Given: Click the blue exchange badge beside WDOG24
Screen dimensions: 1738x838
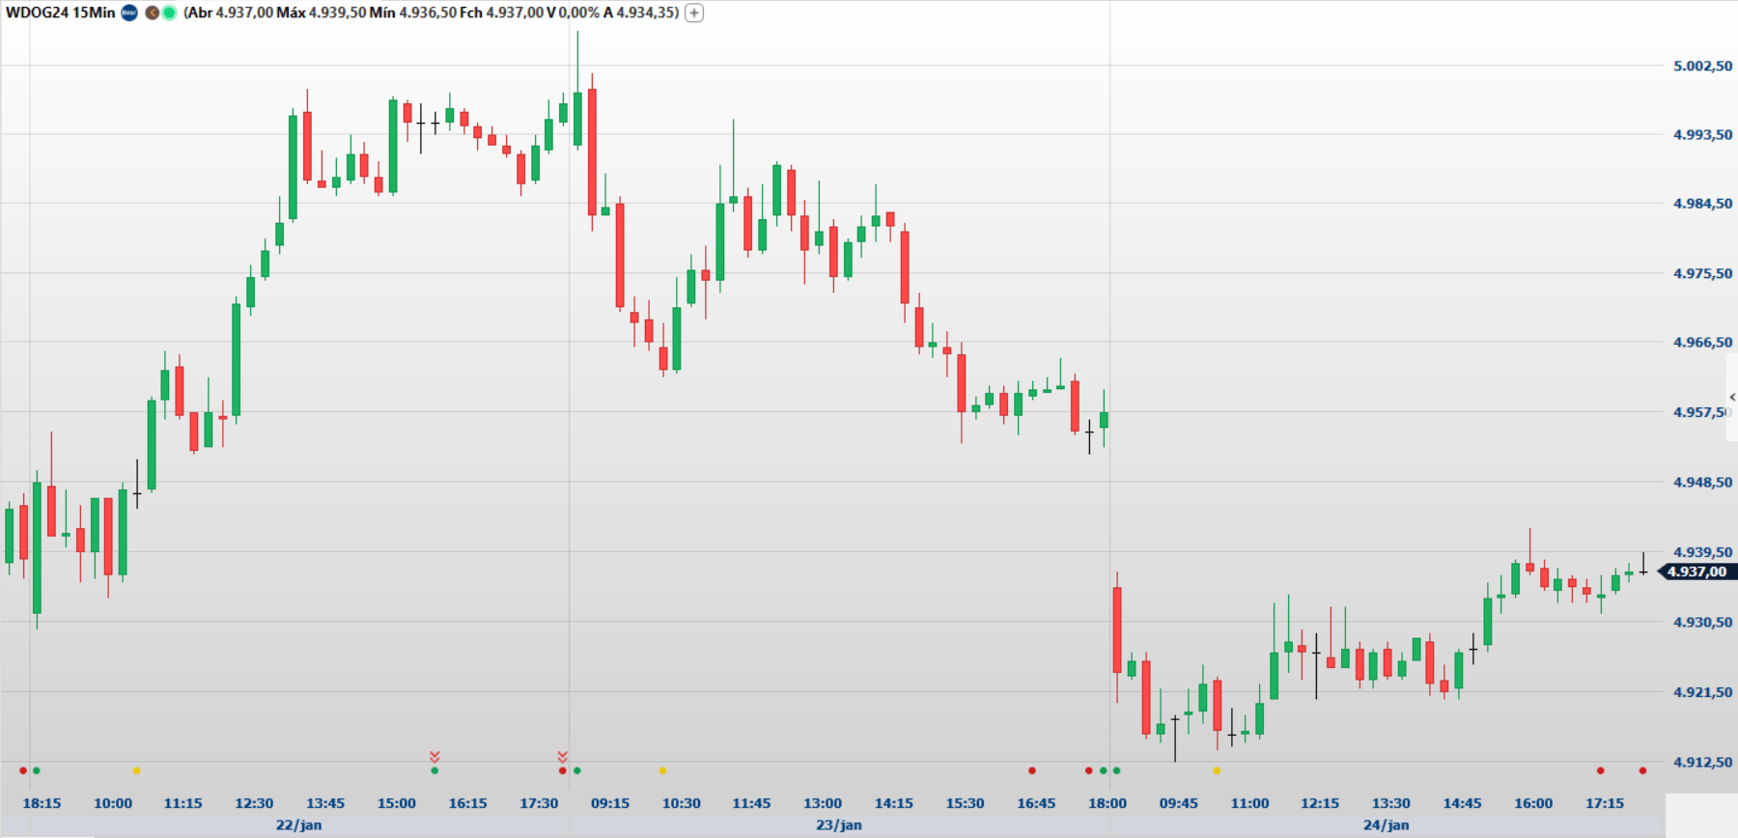Looking at the screenshot, I should 129,13.
